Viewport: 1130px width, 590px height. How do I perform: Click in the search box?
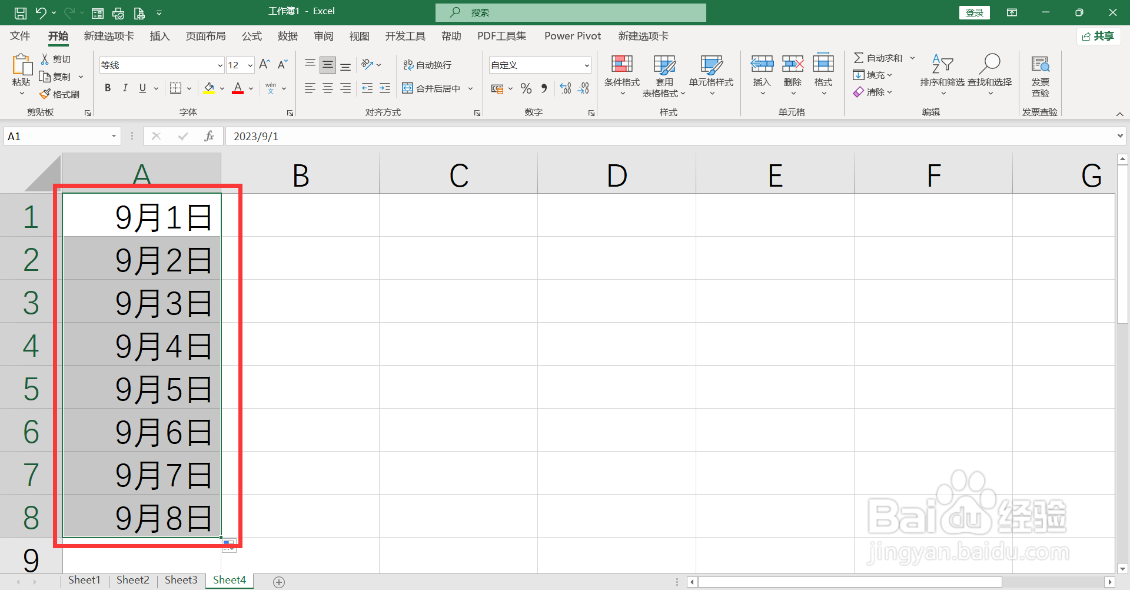pyautogui.click(x=571, y=12)
